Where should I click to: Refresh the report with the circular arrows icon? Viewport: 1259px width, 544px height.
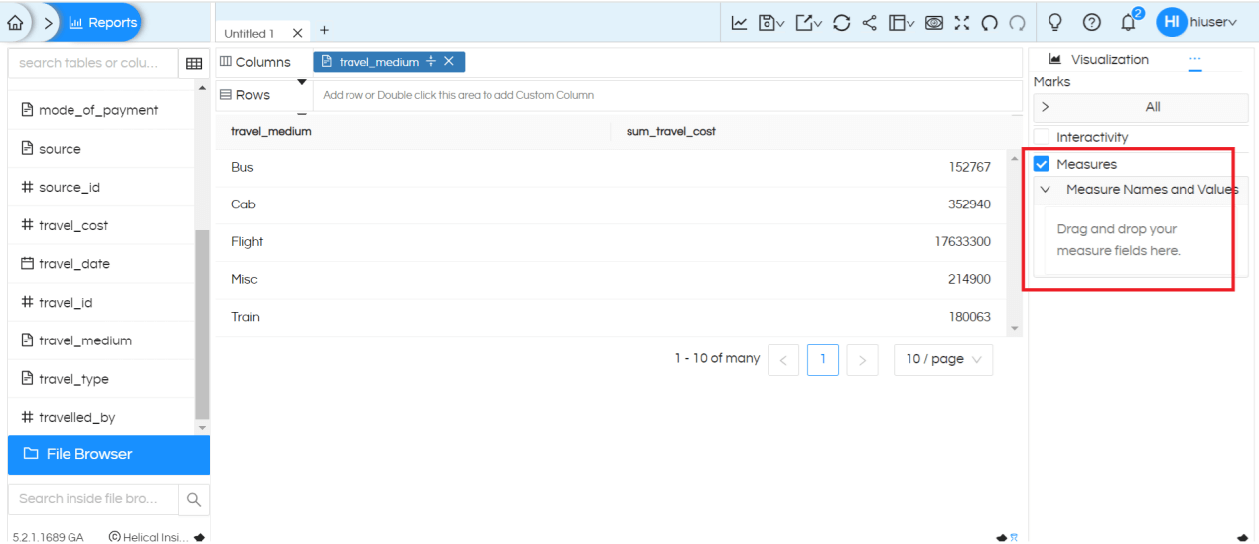point(842,22)
